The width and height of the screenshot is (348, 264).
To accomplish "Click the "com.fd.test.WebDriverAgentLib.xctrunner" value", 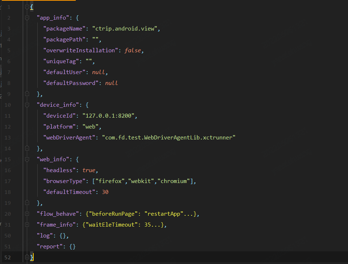I will point(169,138).
